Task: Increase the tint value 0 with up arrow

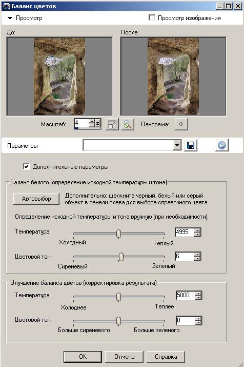Action: (x=199, y=318)
